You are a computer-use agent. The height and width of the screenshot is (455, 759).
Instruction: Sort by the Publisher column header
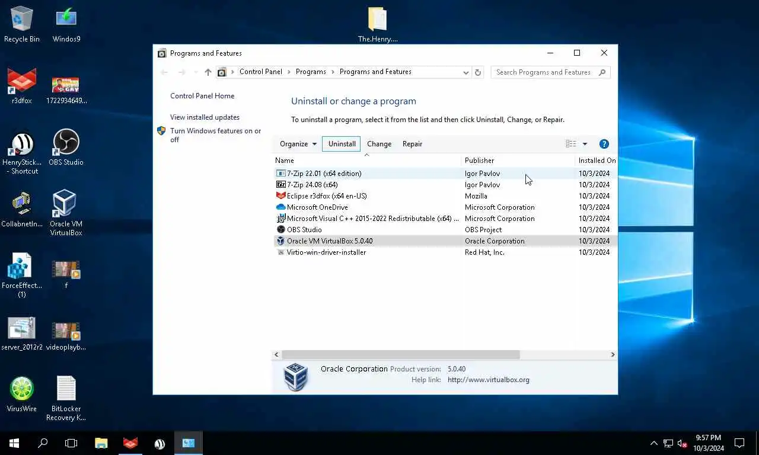click(x=518, y=161)
